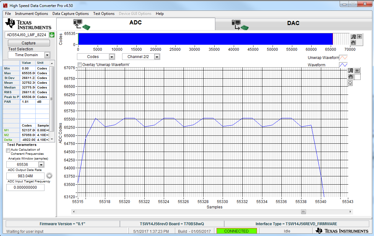Click the Texas Instruments logo at top left
Viewport: 374px width, 236px height.
pyautogui.click(x=28, y=24)
